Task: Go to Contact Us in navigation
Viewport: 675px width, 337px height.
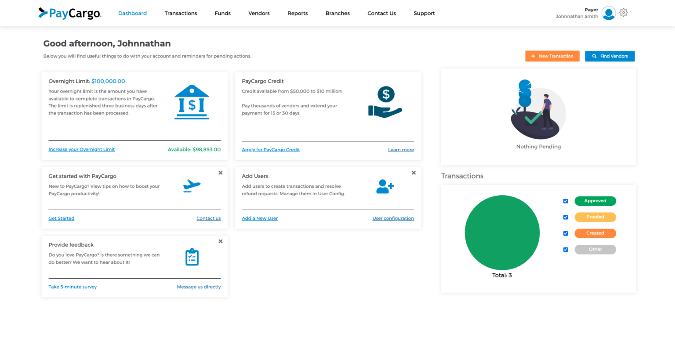Action: point(381,13)
